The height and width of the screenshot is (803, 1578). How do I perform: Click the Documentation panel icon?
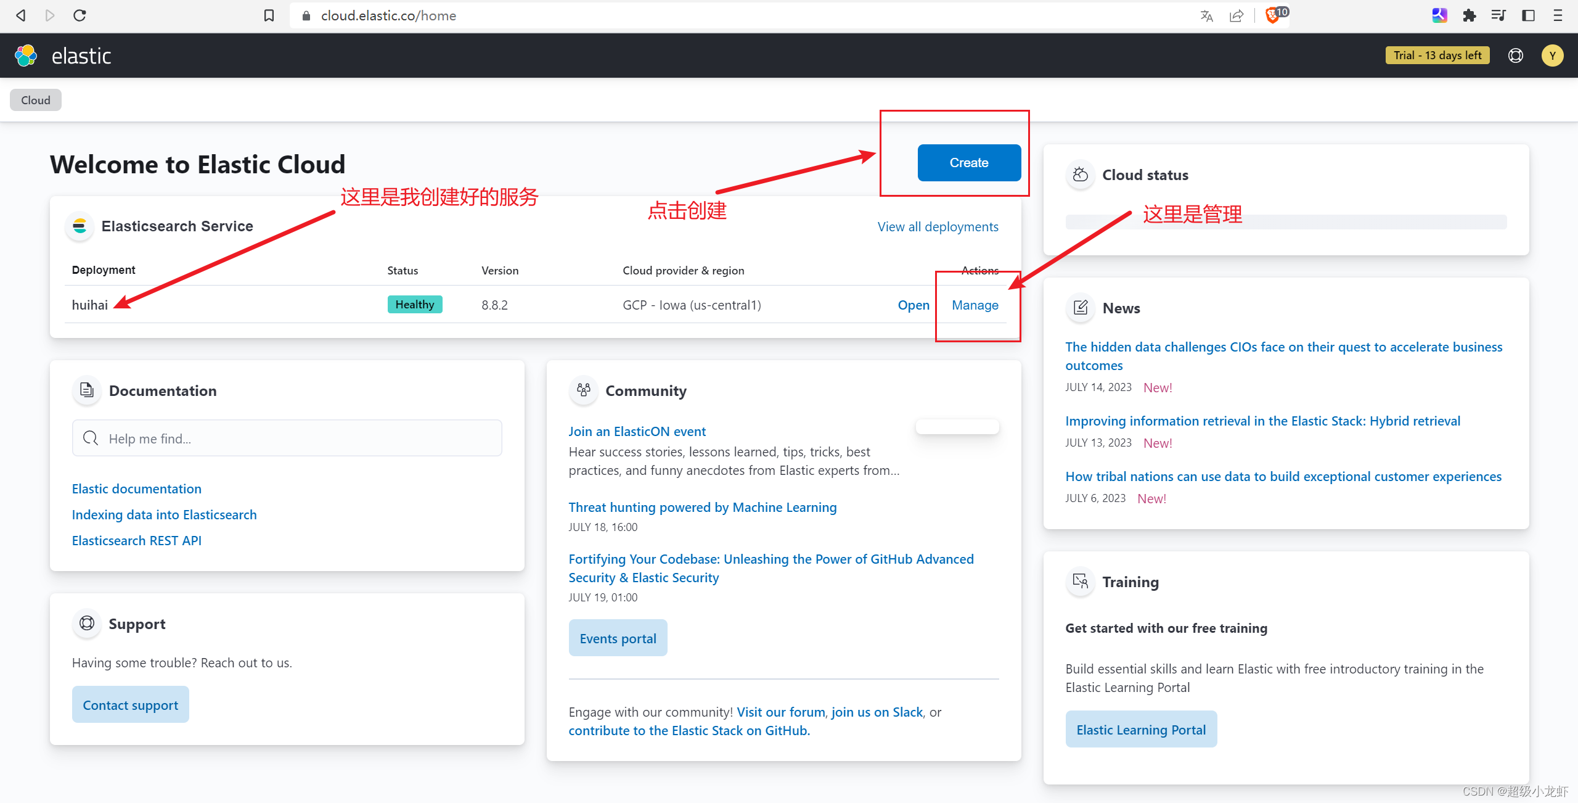pos(87,390)
